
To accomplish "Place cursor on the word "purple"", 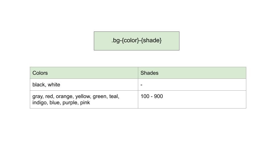I will pyautogui.click(x=70, y=103).
